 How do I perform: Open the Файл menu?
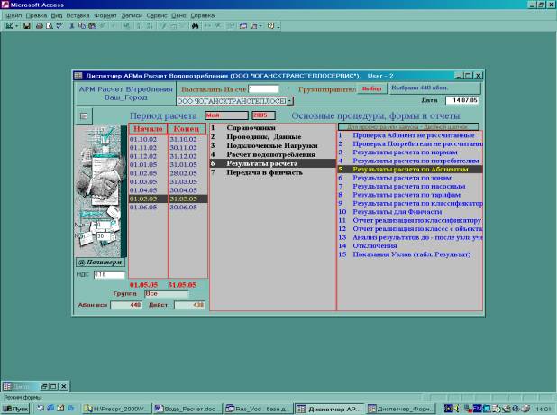point(14,15)
